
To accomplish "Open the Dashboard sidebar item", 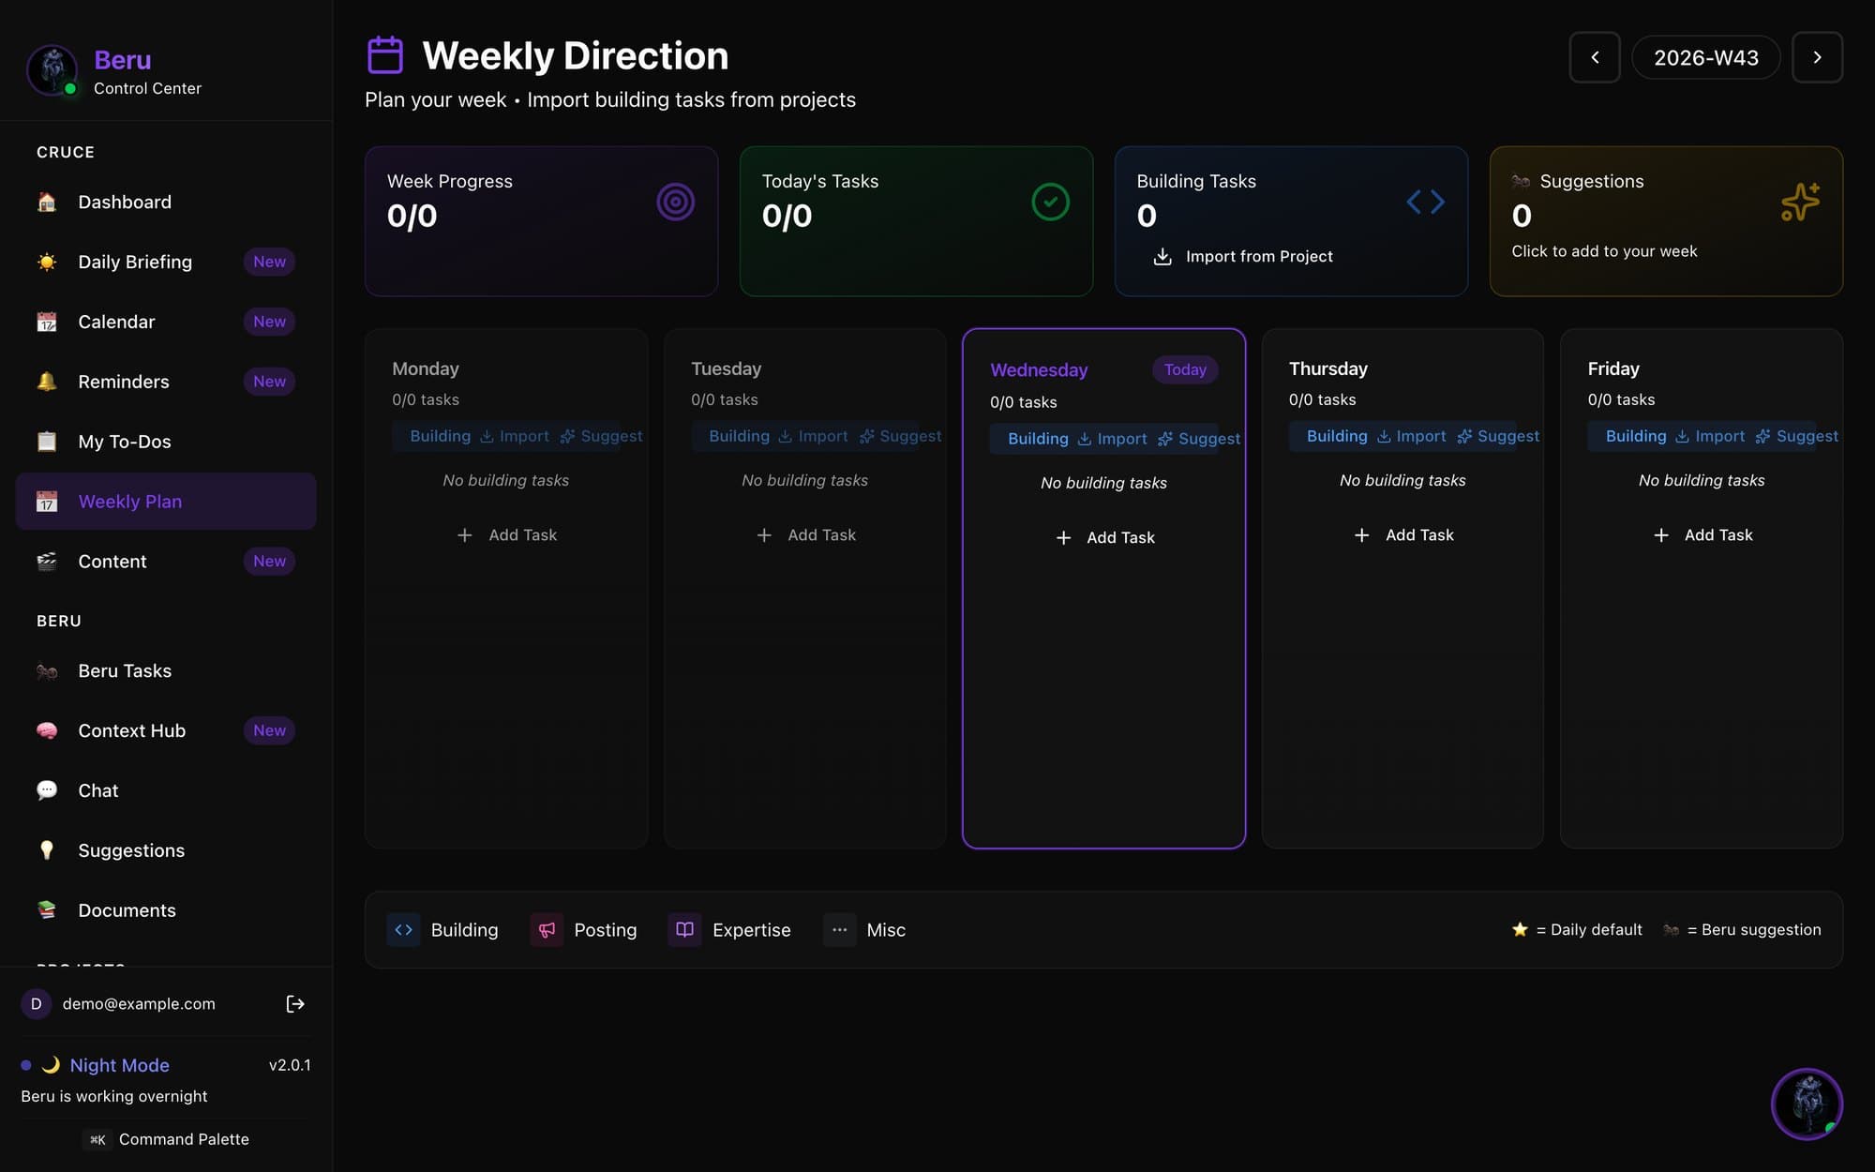I will [x=166, y=202].
